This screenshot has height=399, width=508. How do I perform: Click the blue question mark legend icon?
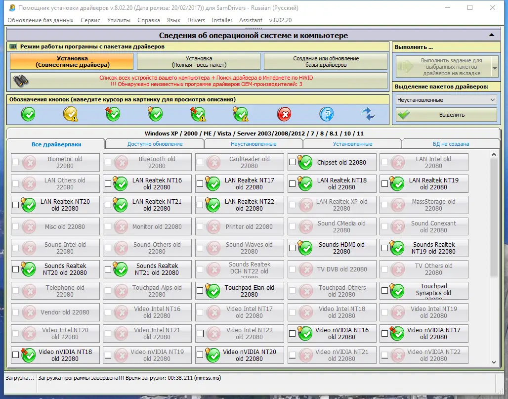pos(327,114)
